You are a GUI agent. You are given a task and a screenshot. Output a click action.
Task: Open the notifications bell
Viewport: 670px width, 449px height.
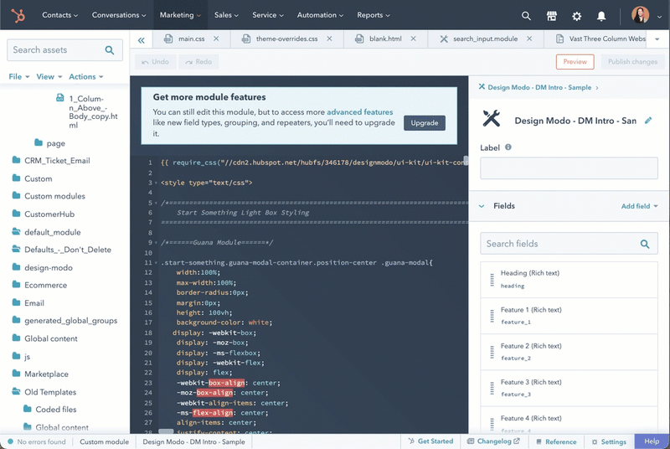coord(601,16)
